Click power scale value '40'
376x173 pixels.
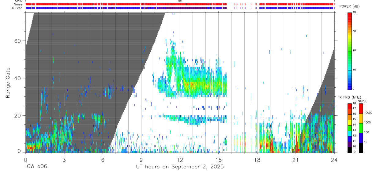(354, 12)
